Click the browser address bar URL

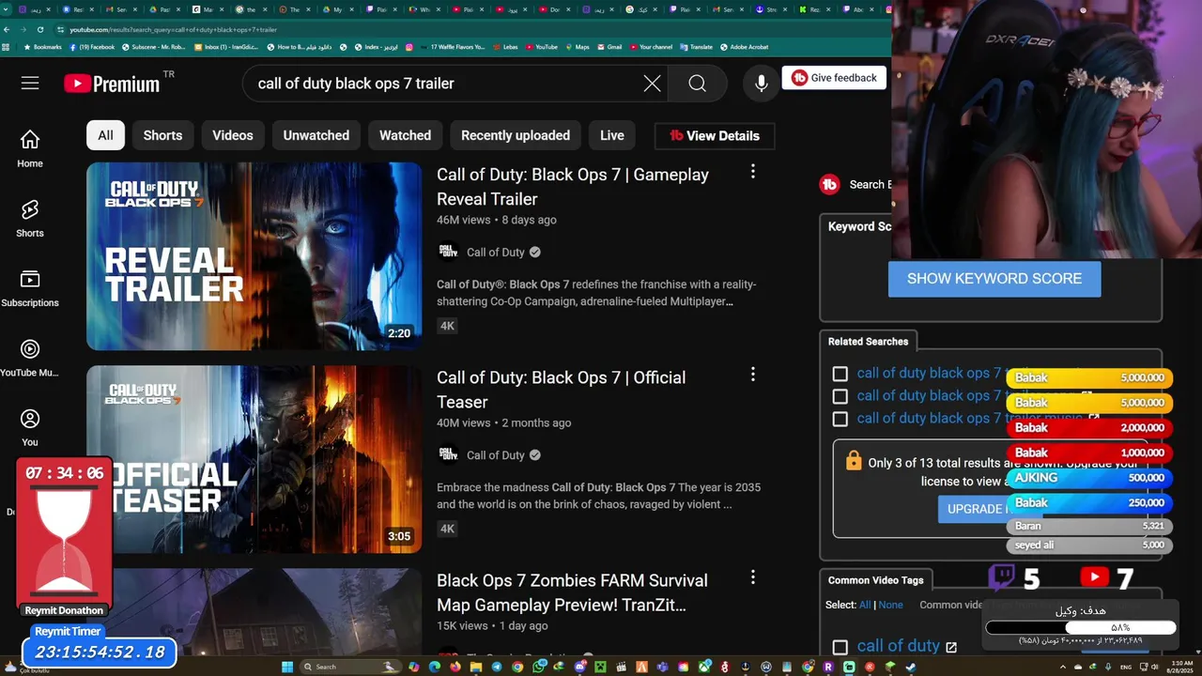[x=173, y=29]
